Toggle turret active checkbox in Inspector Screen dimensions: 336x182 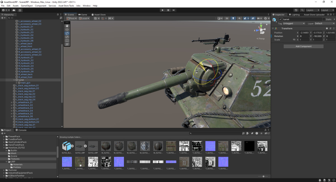coord(281,19)
